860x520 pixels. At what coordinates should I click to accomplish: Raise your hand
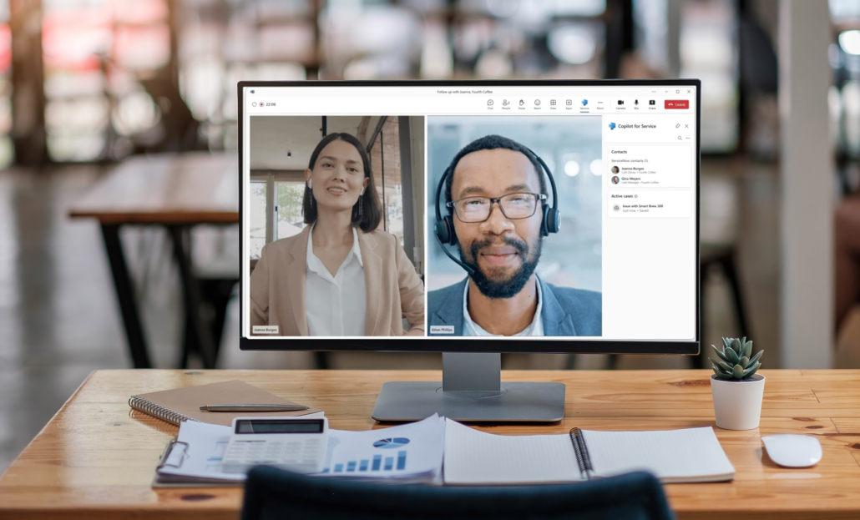(x=522, y=102)
